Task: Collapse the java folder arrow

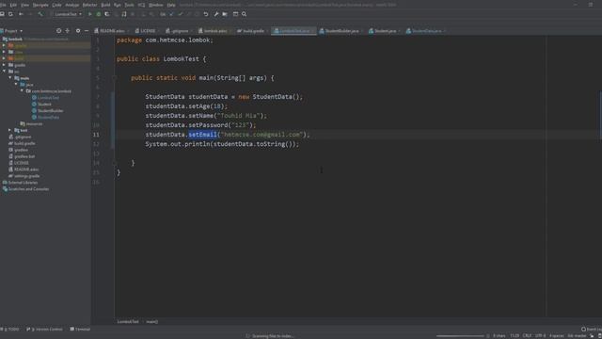Action: 16,85
